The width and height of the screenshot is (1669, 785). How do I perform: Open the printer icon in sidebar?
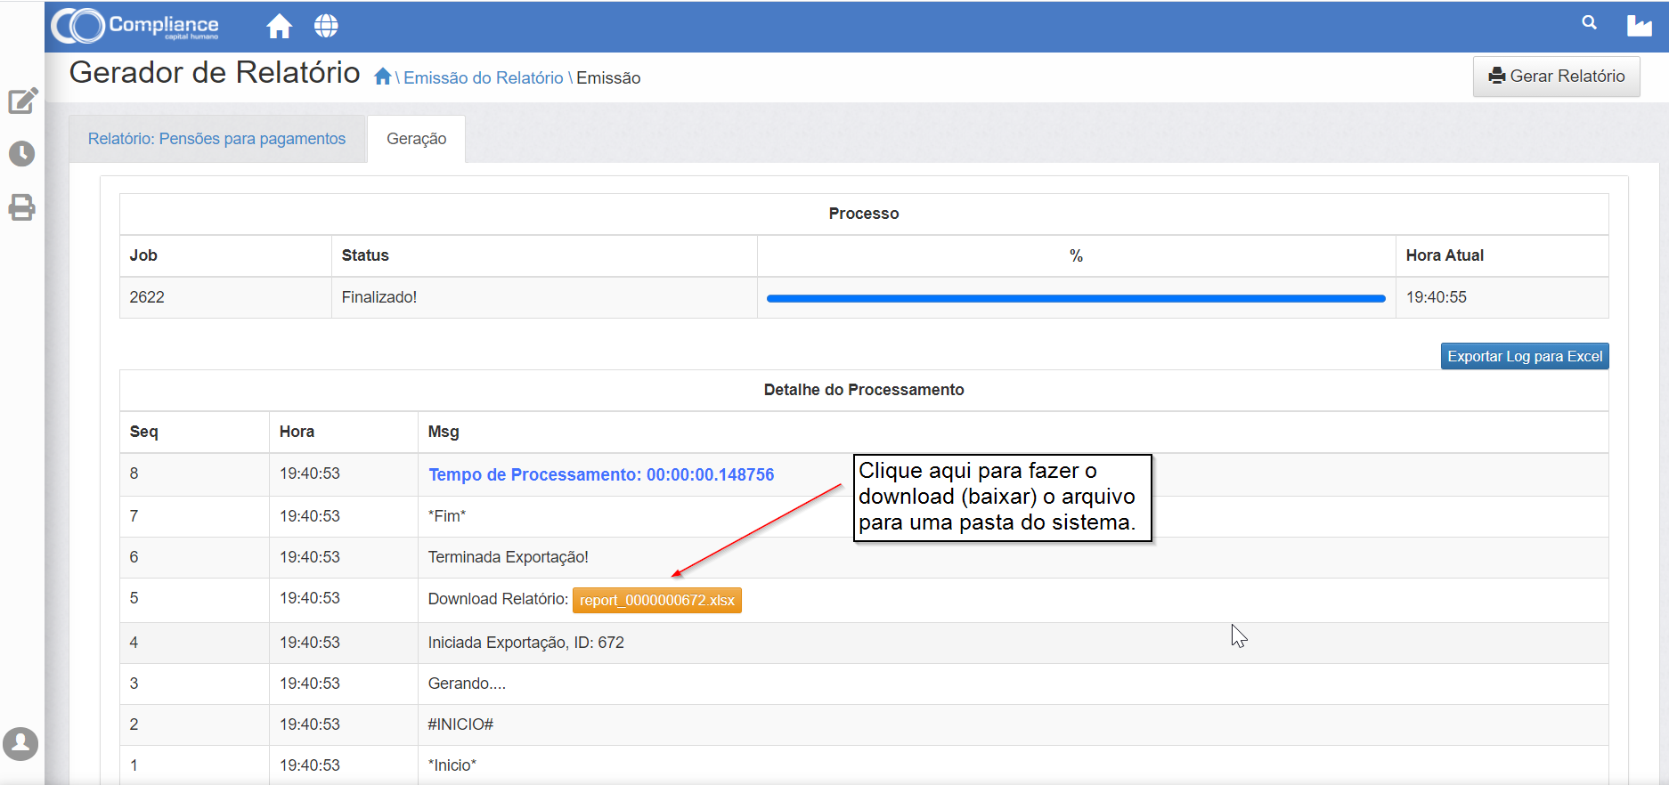point(21,207)
